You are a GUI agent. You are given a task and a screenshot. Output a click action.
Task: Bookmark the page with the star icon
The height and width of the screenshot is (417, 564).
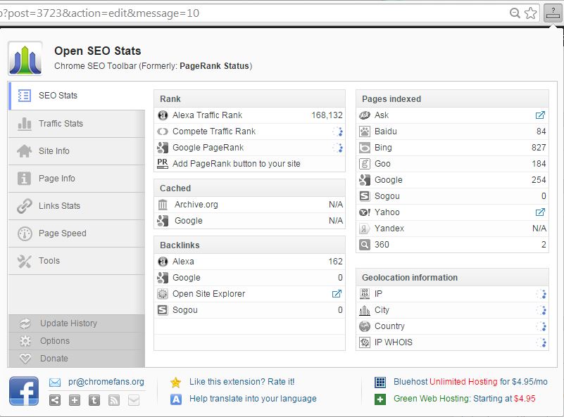[530, 13]
